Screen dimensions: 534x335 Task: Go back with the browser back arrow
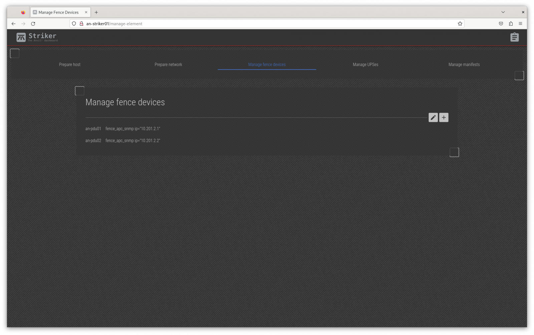[x=13, y=24]
